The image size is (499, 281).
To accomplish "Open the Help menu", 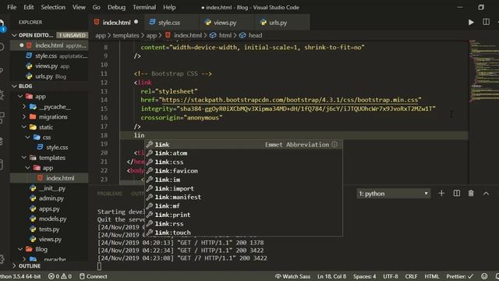I will pyautogui.click(x=169, y=7).
